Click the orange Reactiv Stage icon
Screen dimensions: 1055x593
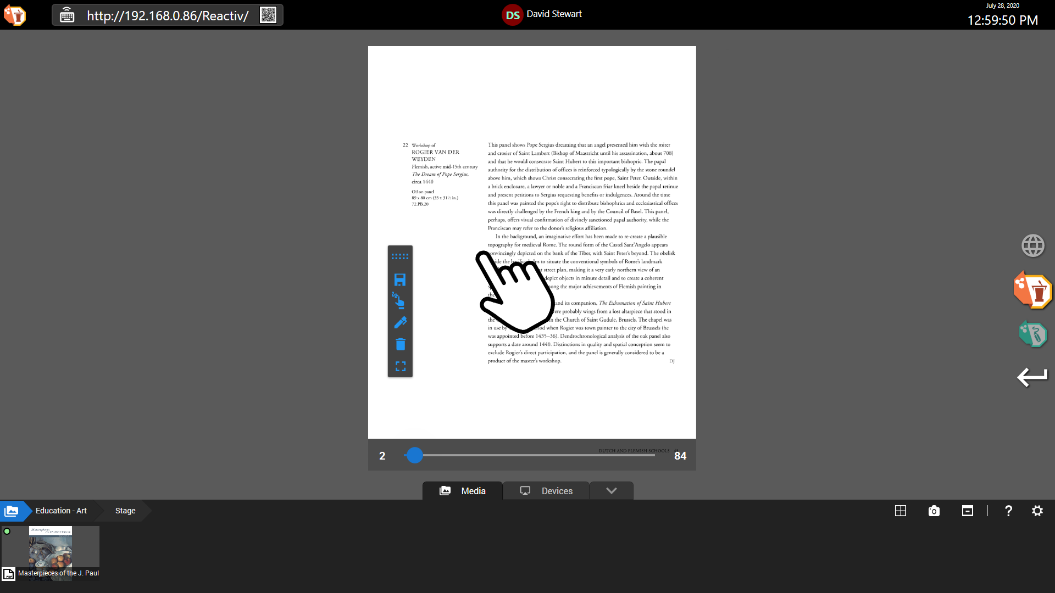pos(1033,290)
